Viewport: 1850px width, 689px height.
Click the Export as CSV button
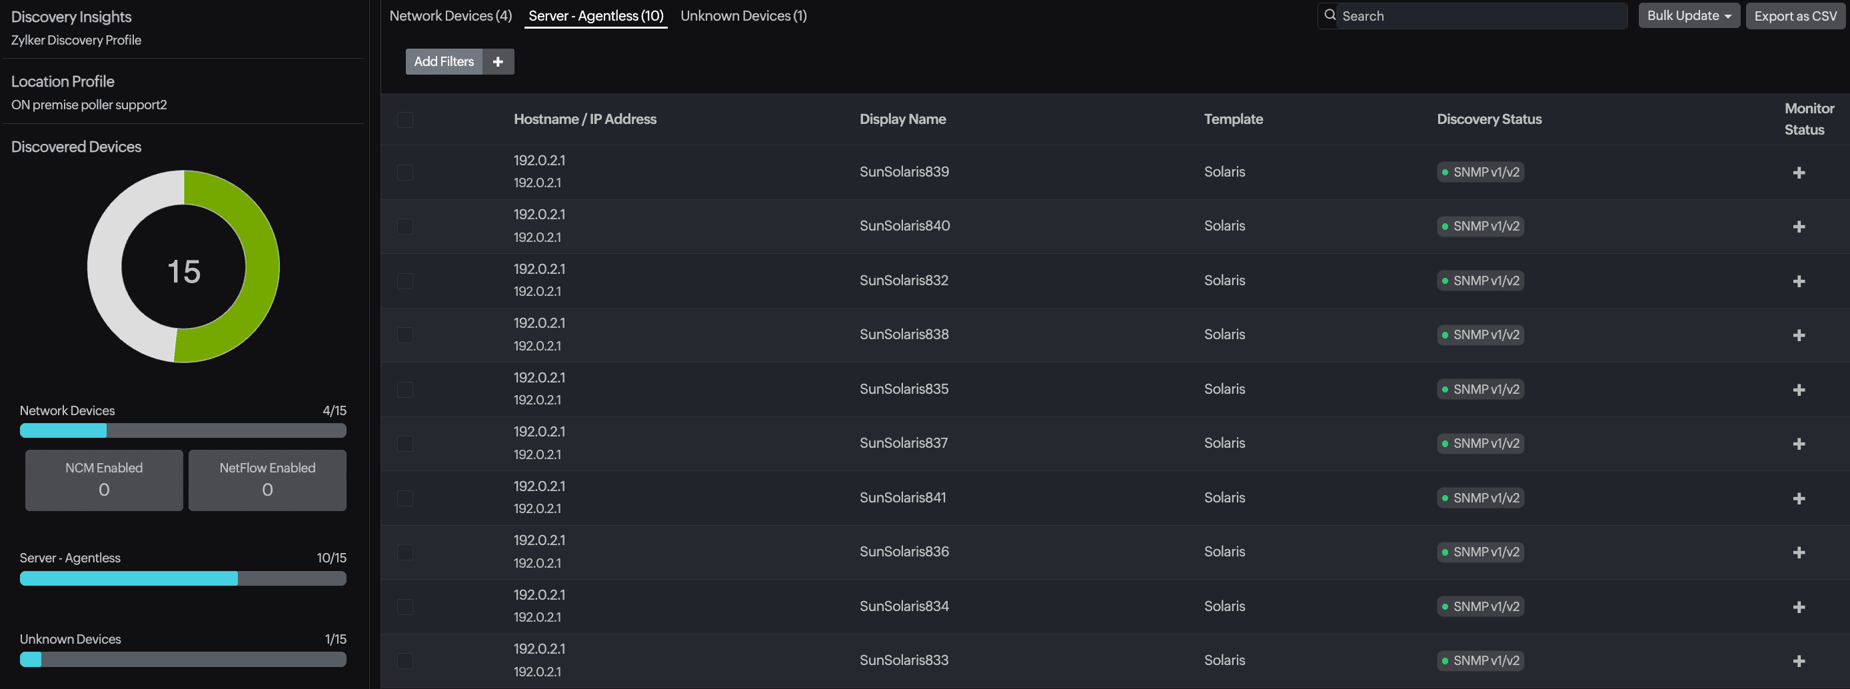pos(1795,16)
